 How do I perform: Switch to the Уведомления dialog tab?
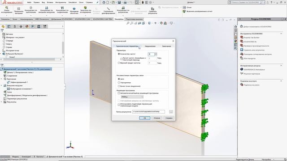click(x=150, y=47)
